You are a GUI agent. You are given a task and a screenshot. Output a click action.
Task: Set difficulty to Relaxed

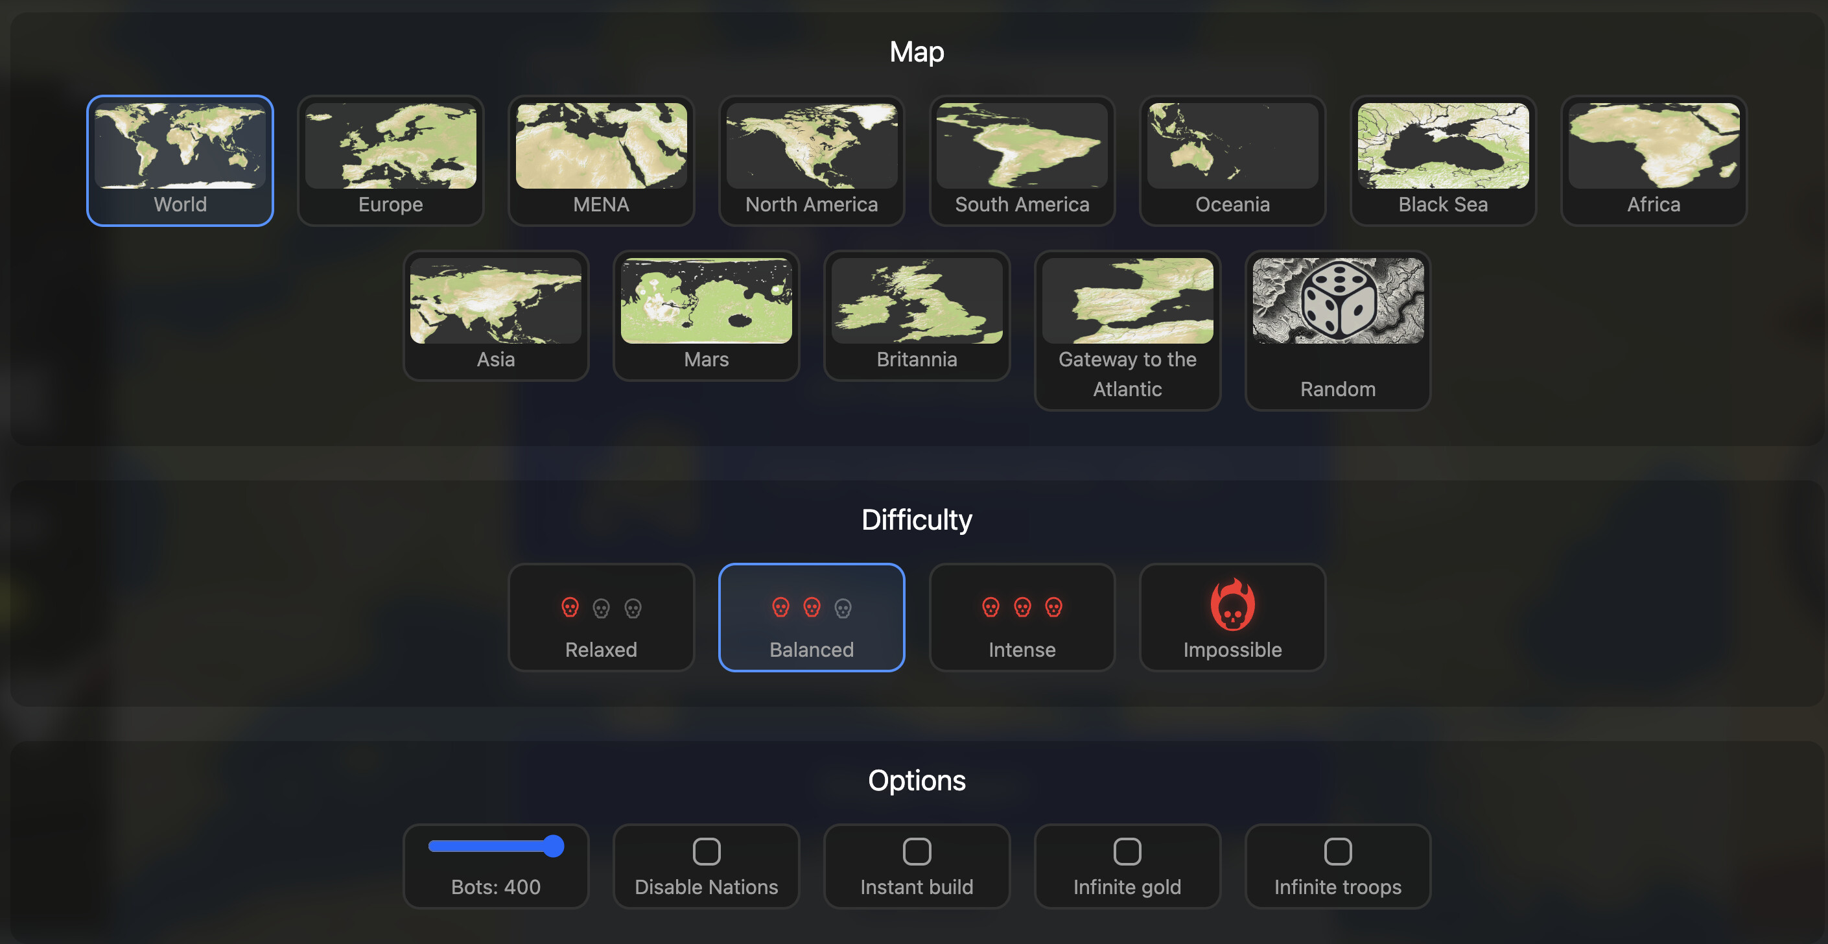601,617
